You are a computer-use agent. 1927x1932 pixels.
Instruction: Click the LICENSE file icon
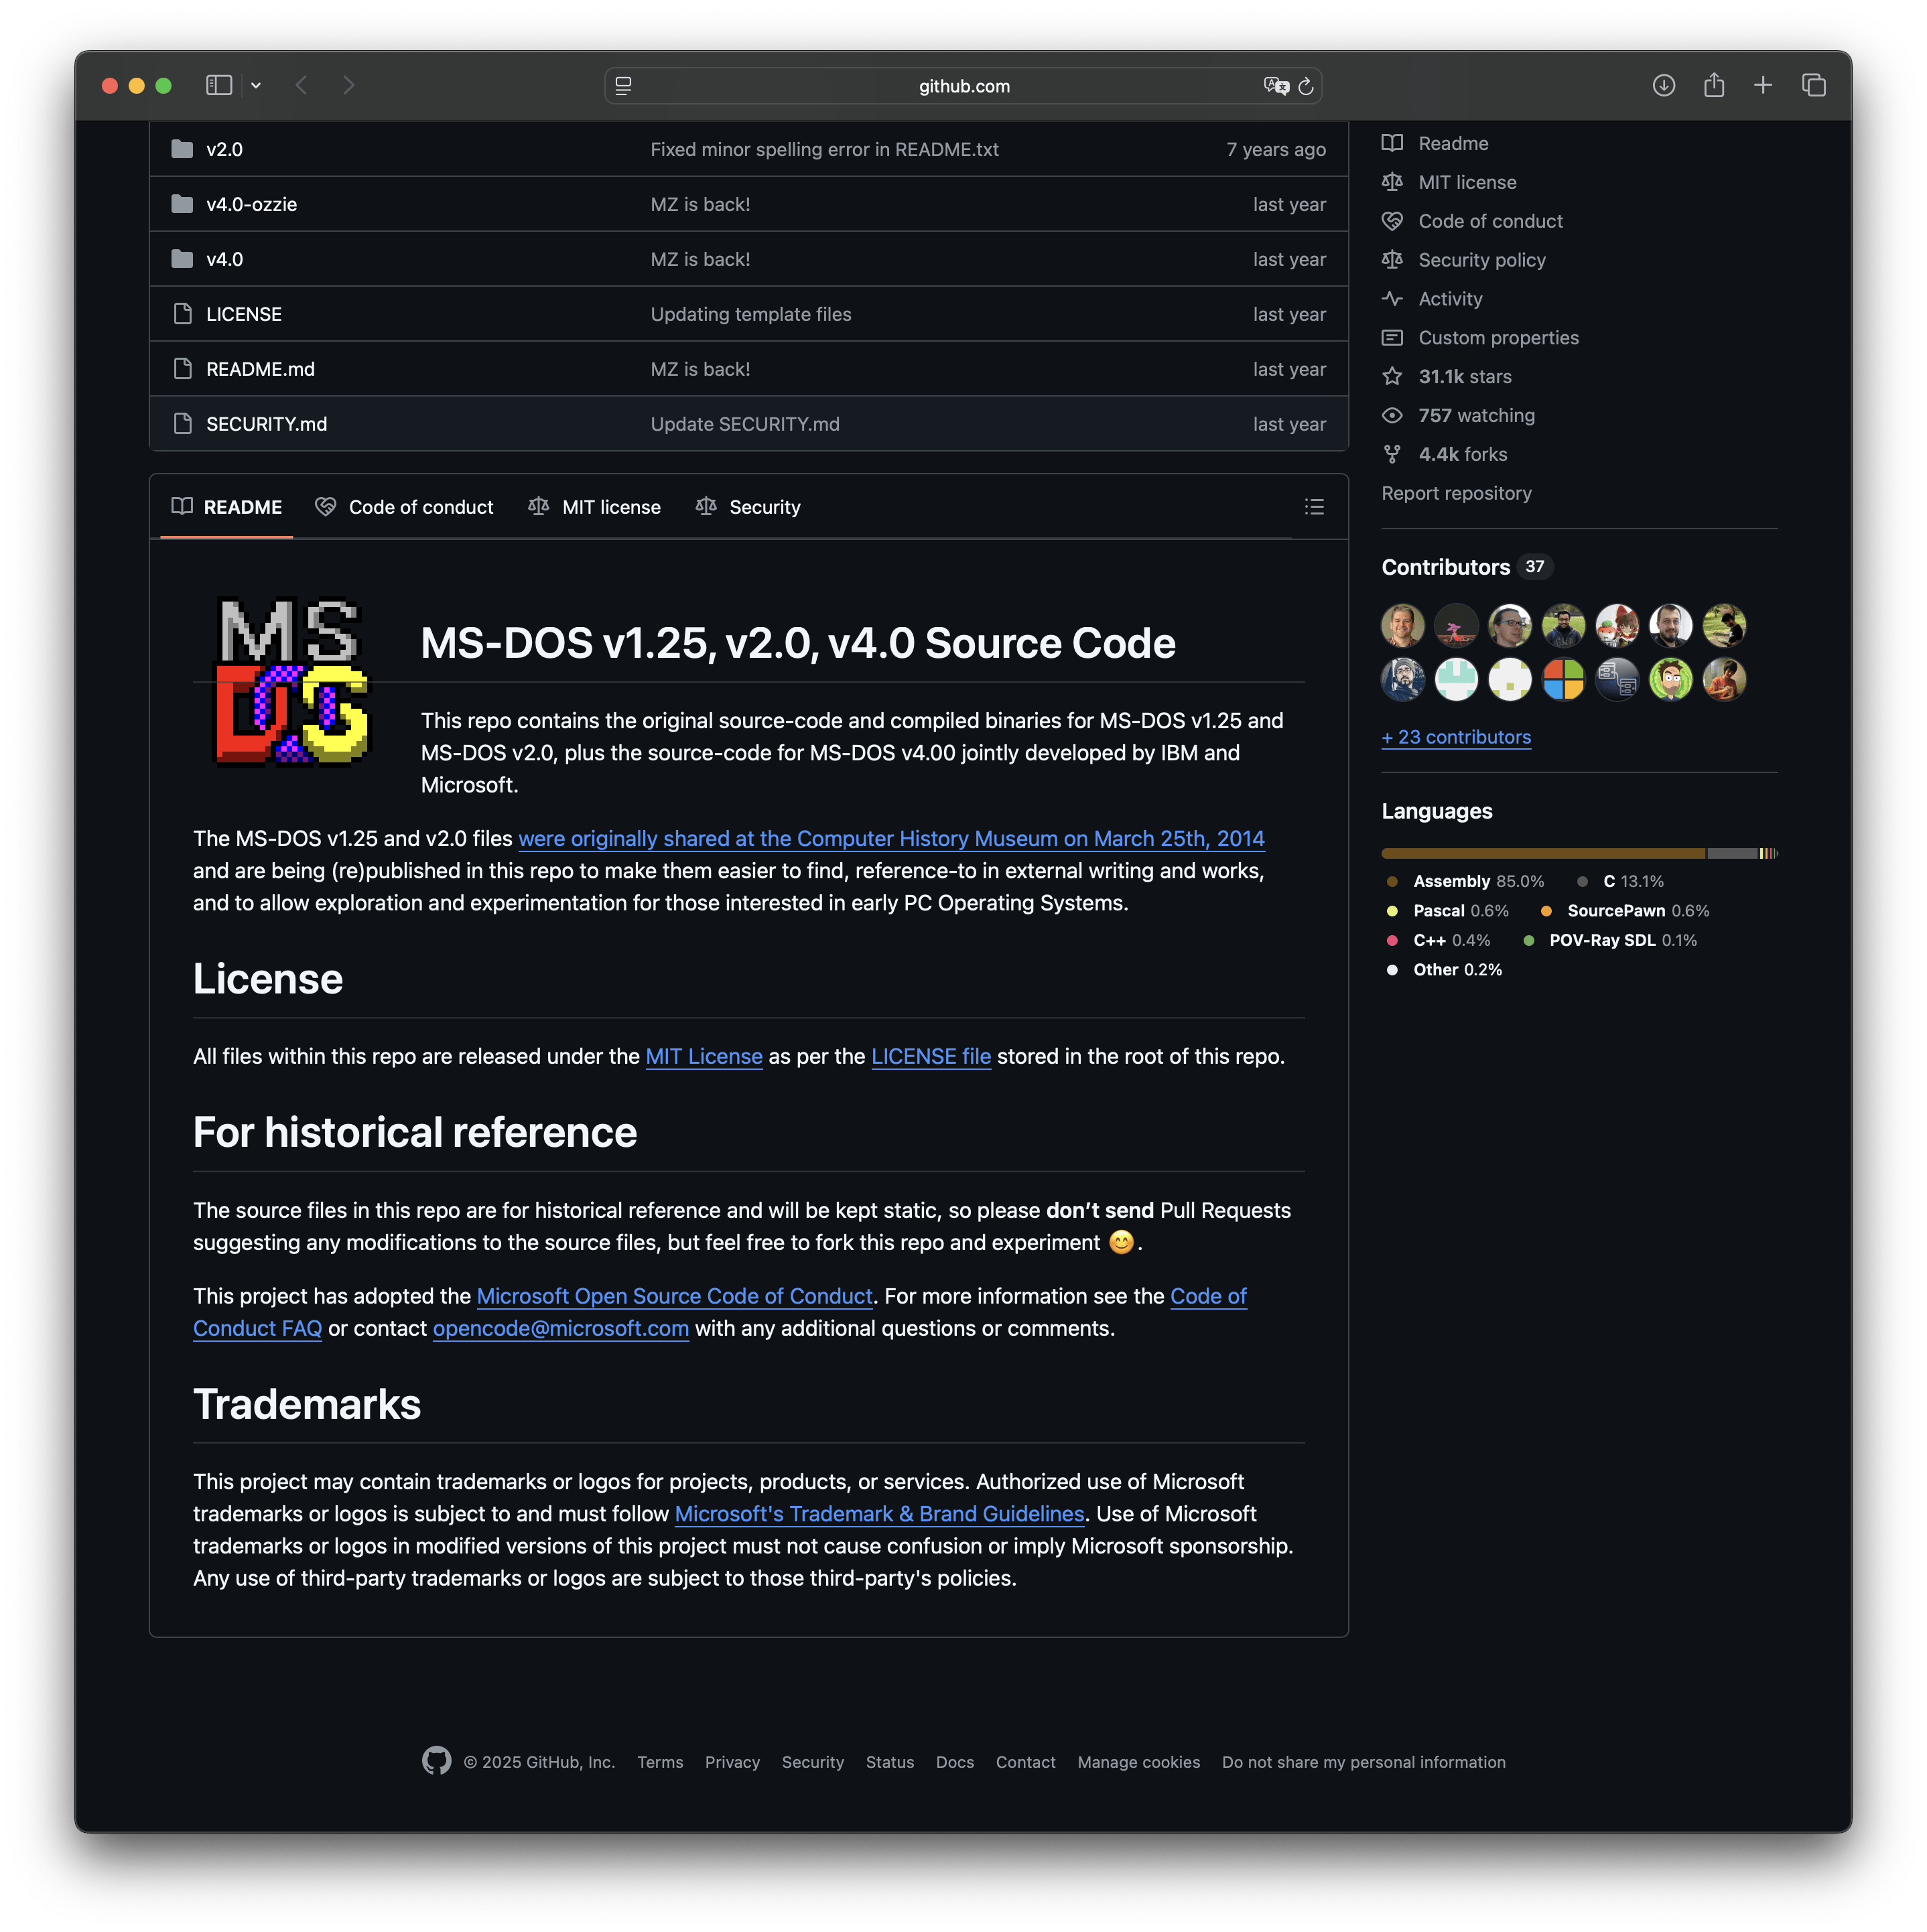182,315
